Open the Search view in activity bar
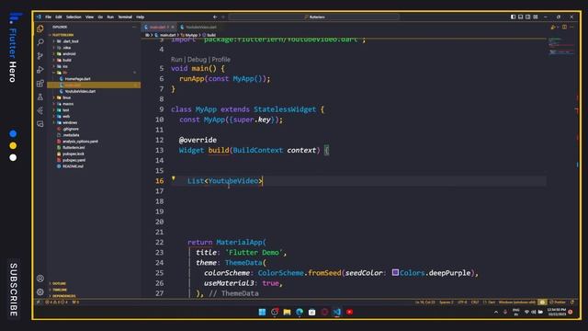Viewport: 588px width, 331px height. [x=40, y=42]
